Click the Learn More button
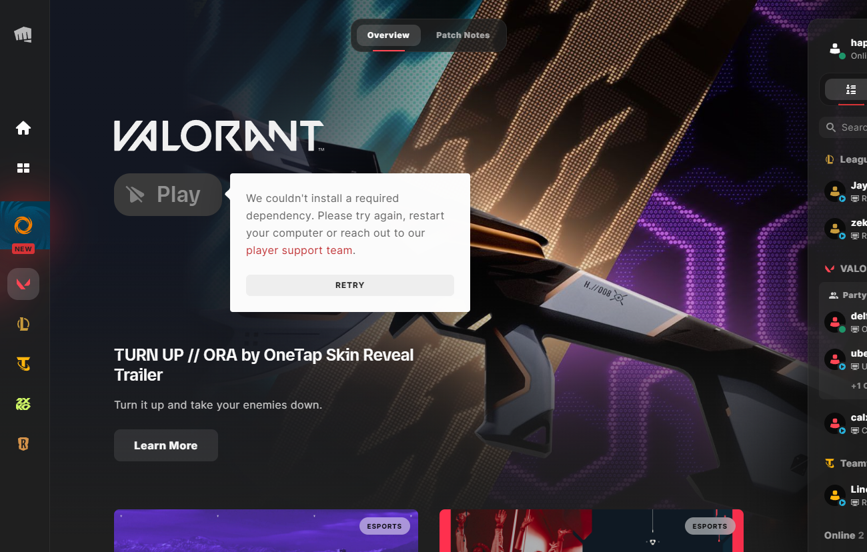Screen dimensions: 867x552 tap(166, 445)
